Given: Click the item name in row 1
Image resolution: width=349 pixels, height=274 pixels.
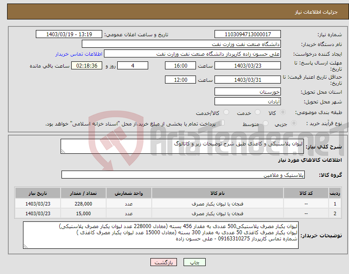Looking at the screenshot, I should point(218,203).
